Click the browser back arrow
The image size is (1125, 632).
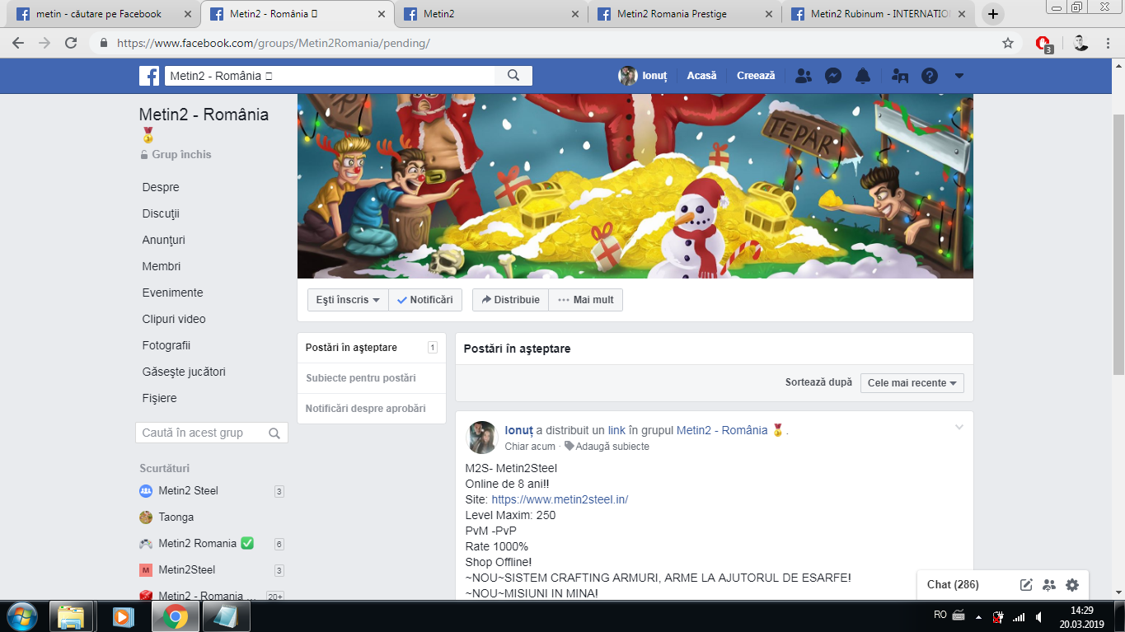coord(18,43)
